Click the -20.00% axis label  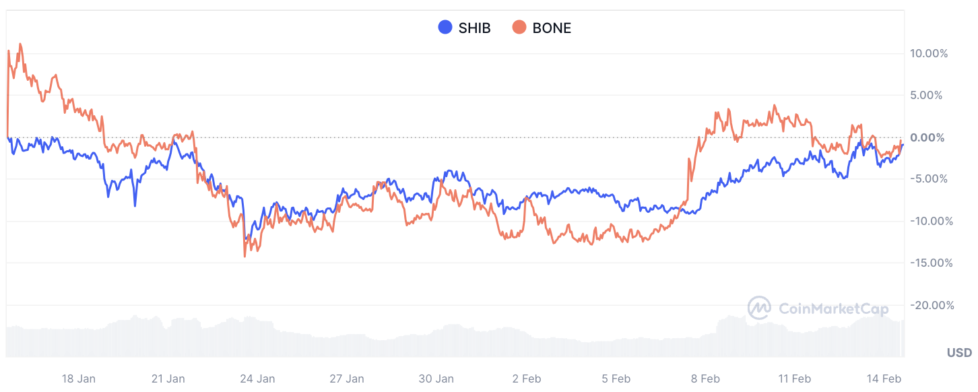tap(928, 305)
